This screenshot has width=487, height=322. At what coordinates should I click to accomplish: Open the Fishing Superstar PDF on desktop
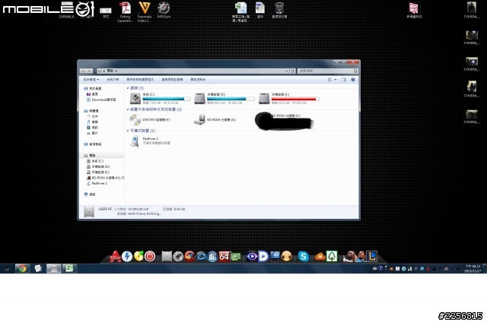click(x=125, y=12)
